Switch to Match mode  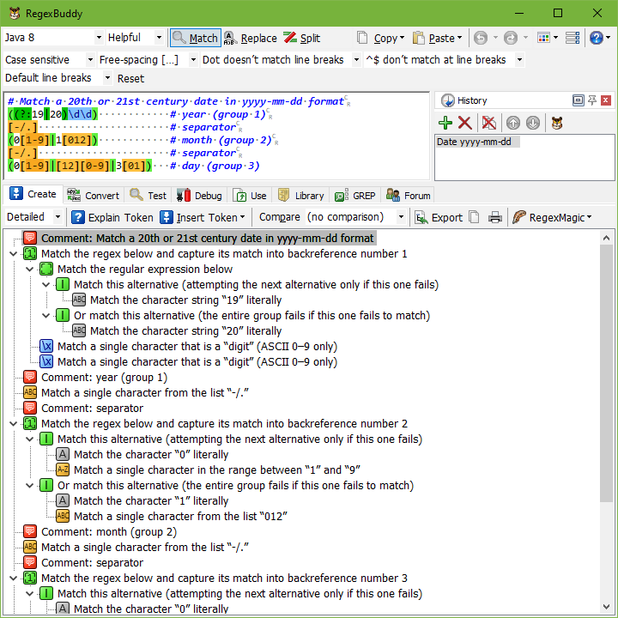click(x=196, y=38)
